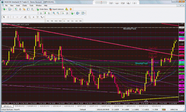The image size is (186, 112).
Task: Select the vertical line drawing tool
Action: point(13,17)
